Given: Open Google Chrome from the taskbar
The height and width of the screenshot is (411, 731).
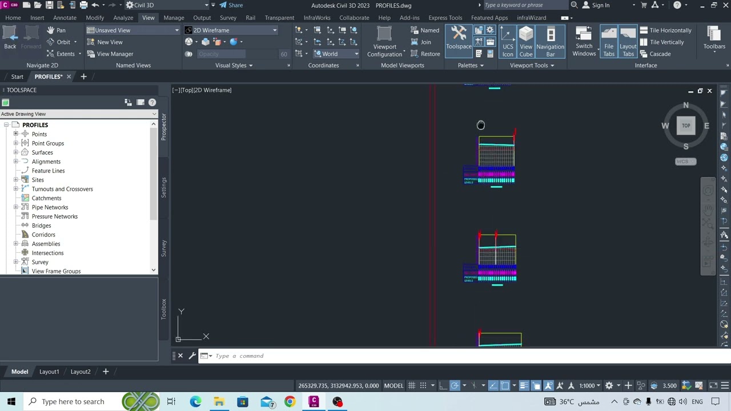Looking at the screenshot, I should 290,401.
